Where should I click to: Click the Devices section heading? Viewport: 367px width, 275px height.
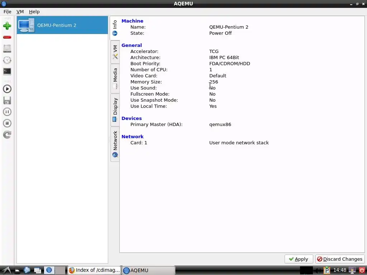pyautogui.click(x=132, y=118)
